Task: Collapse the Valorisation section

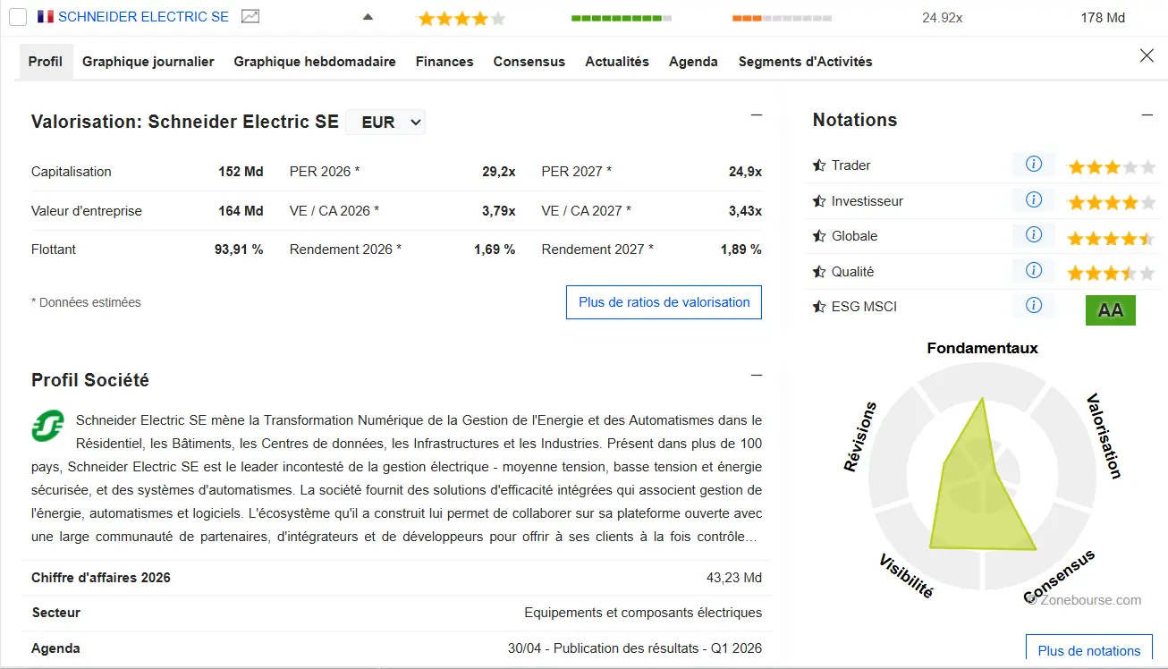Action: click(x=757, y=114)
